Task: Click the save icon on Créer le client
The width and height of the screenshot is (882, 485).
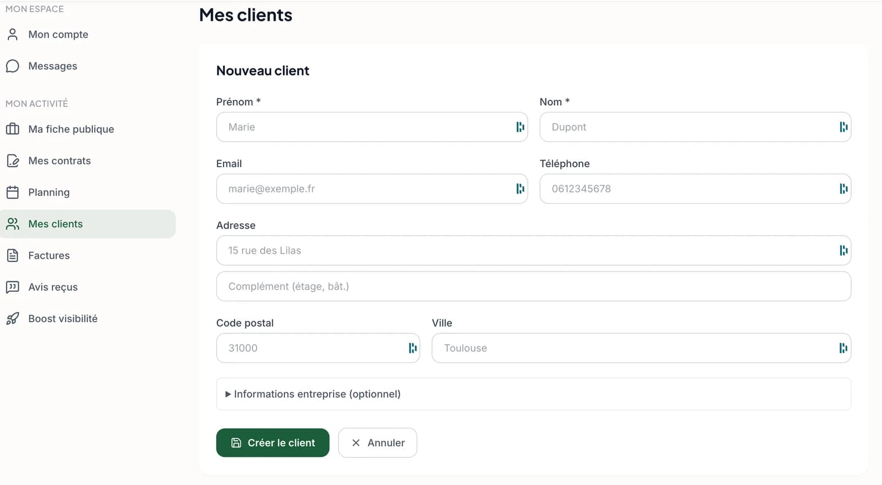Action: tap(236, 443)
